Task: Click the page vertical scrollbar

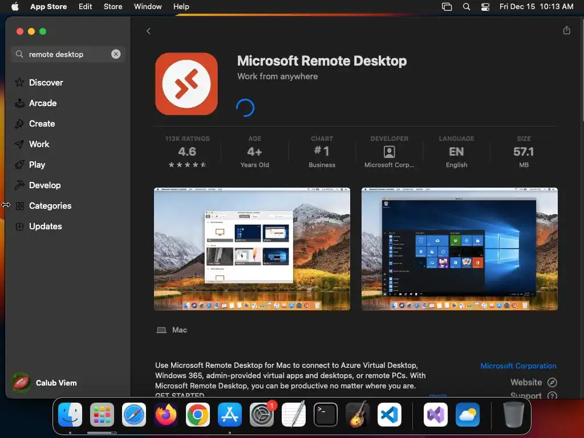Action: tap(582, 69)
